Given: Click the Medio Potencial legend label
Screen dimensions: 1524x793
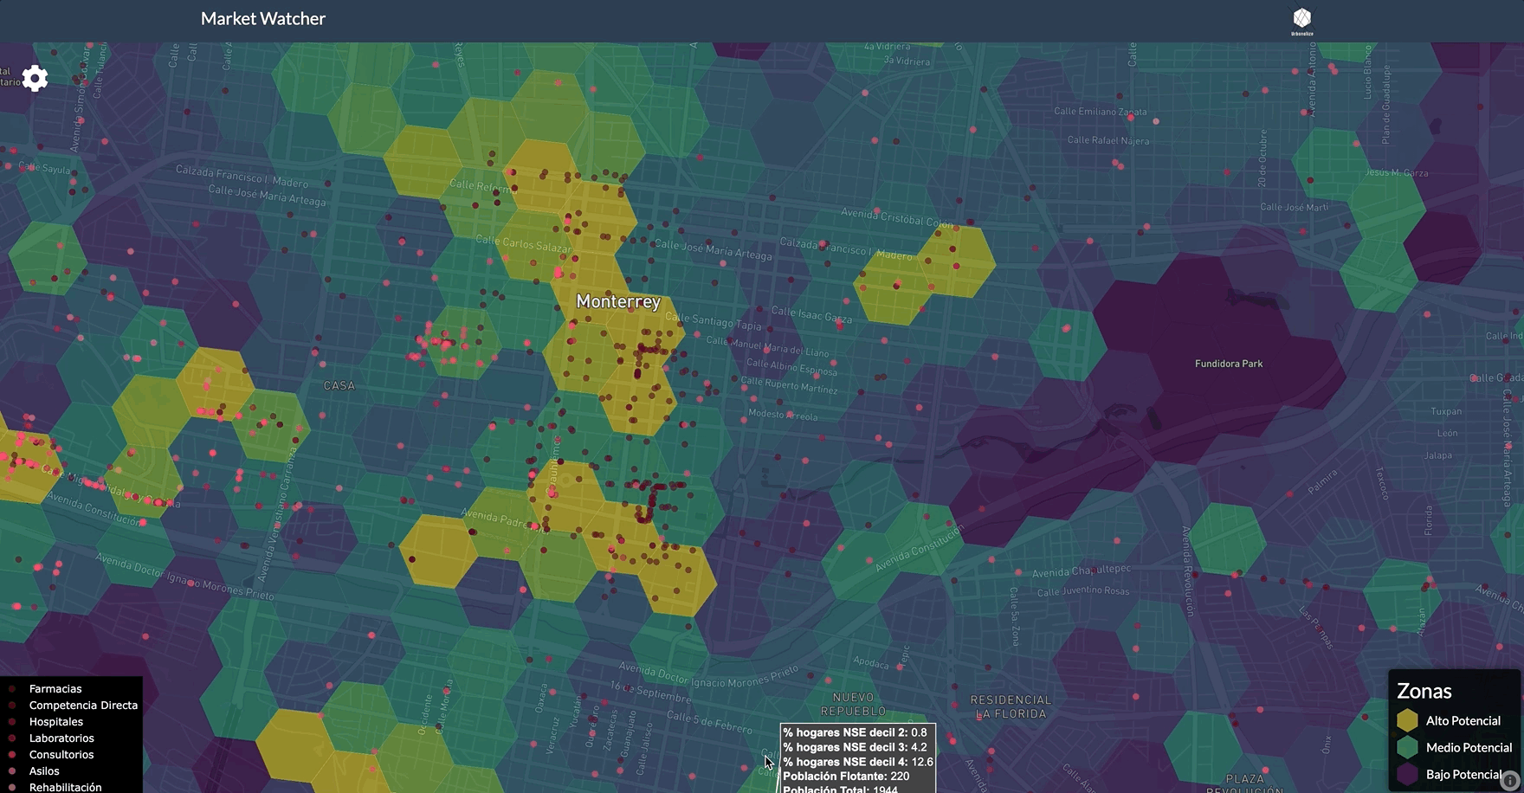Looking at the screenshot, I should pyautogui.click(x=1469, y=748).
